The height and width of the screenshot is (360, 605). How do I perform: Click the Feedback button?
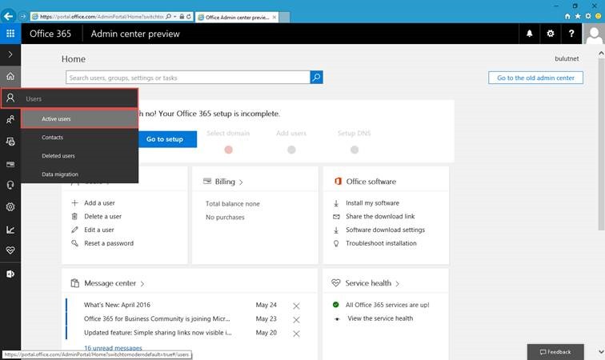click(555, 352)
